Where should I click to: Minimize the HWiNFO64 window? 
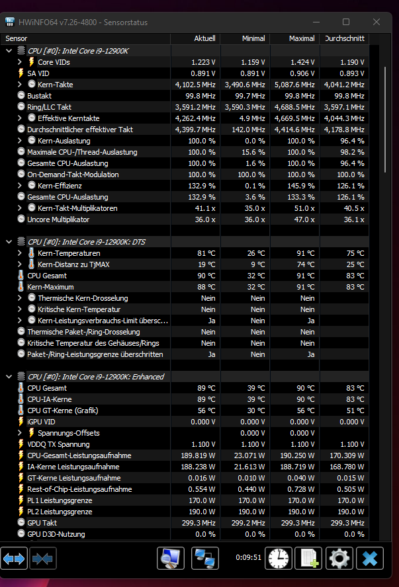316,22
